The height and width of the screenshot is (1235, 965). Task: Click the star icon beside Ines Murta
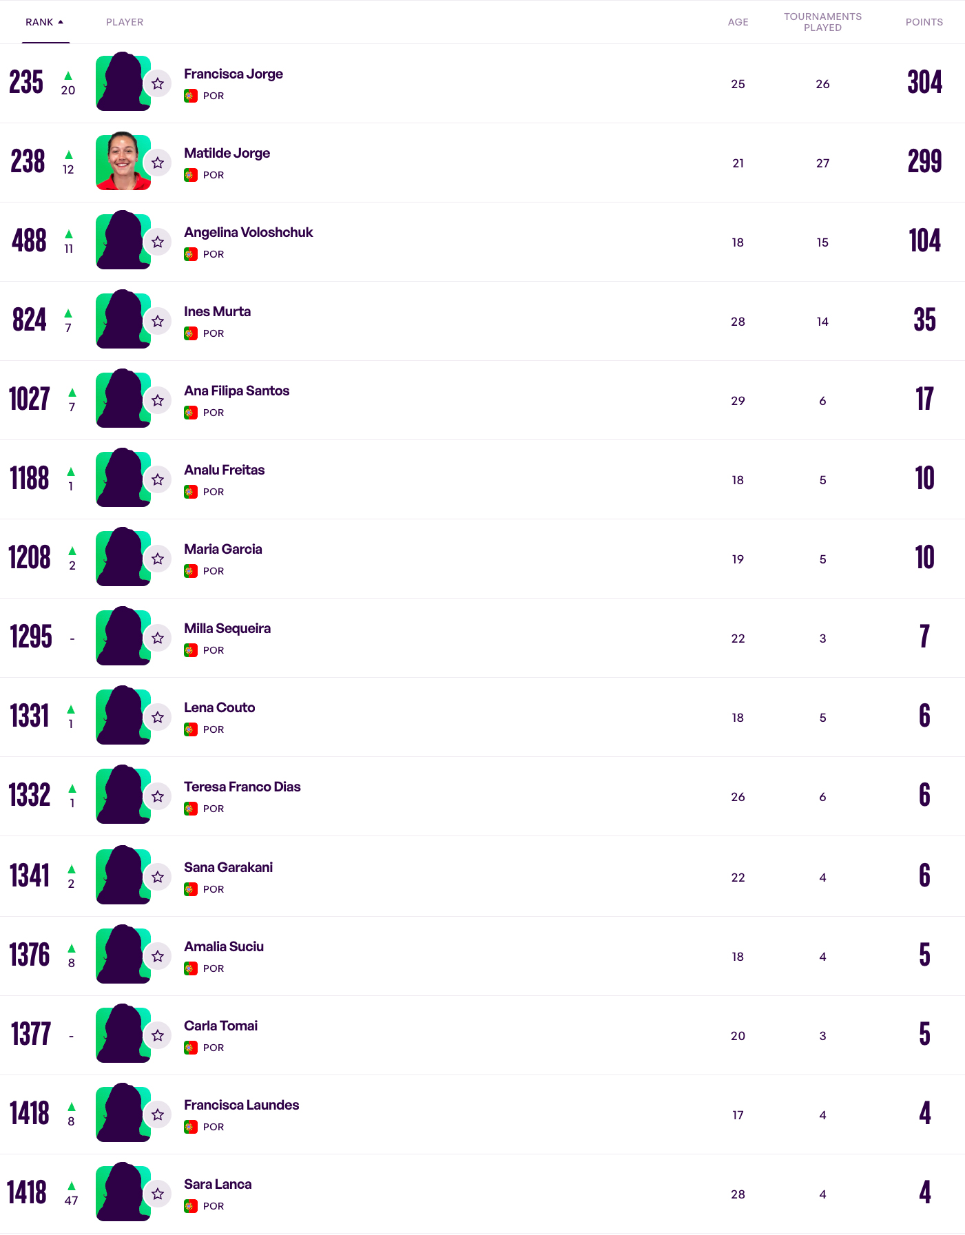[158, 321]
